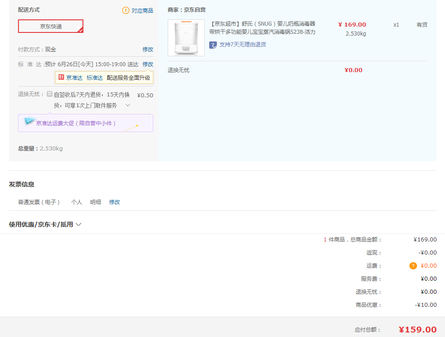
Task: Click the total goods amount ¥169.00
Action: coord(425,239)
